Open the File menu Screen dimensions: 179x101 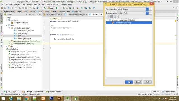pos(2,4)
